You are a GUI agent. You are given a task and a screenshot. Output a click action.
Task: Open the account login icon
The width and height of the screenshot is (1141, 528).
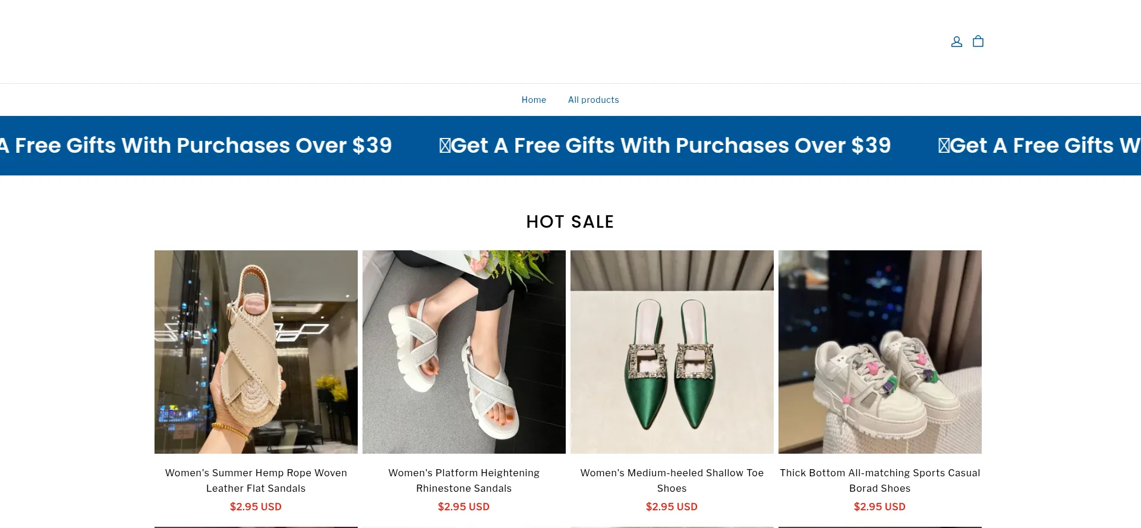(x=956, y=42)
